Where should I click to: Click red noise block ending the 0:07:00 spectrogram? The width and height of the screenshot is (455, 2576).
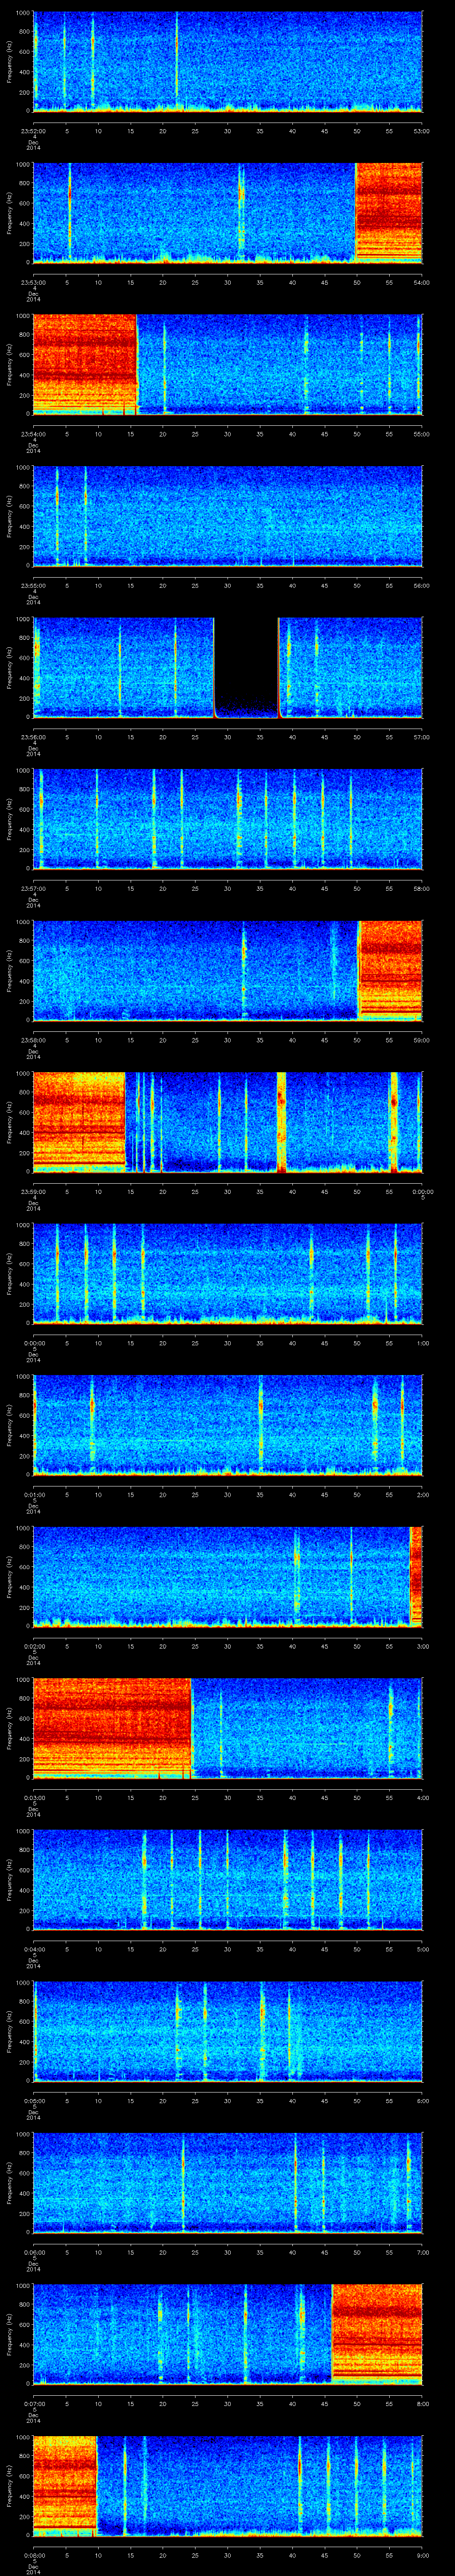click(376, 2331)
